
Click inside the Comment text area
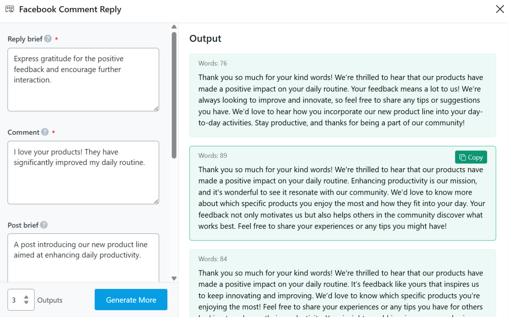coord(83,182)
